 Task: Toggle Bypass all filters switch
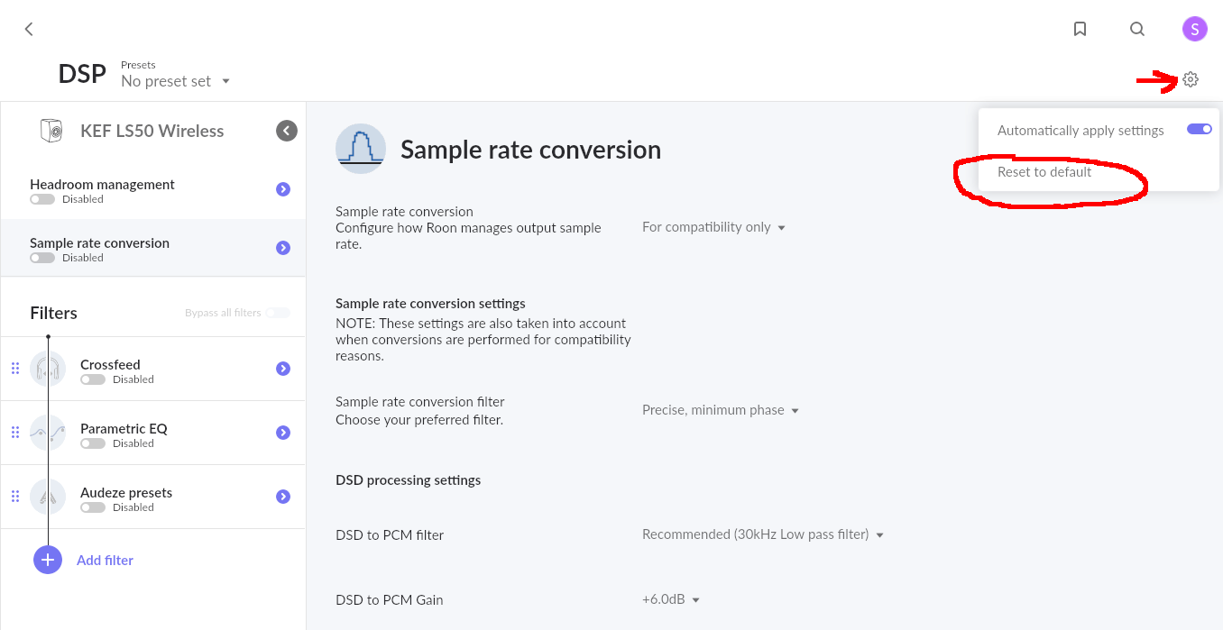coord(278,313)
